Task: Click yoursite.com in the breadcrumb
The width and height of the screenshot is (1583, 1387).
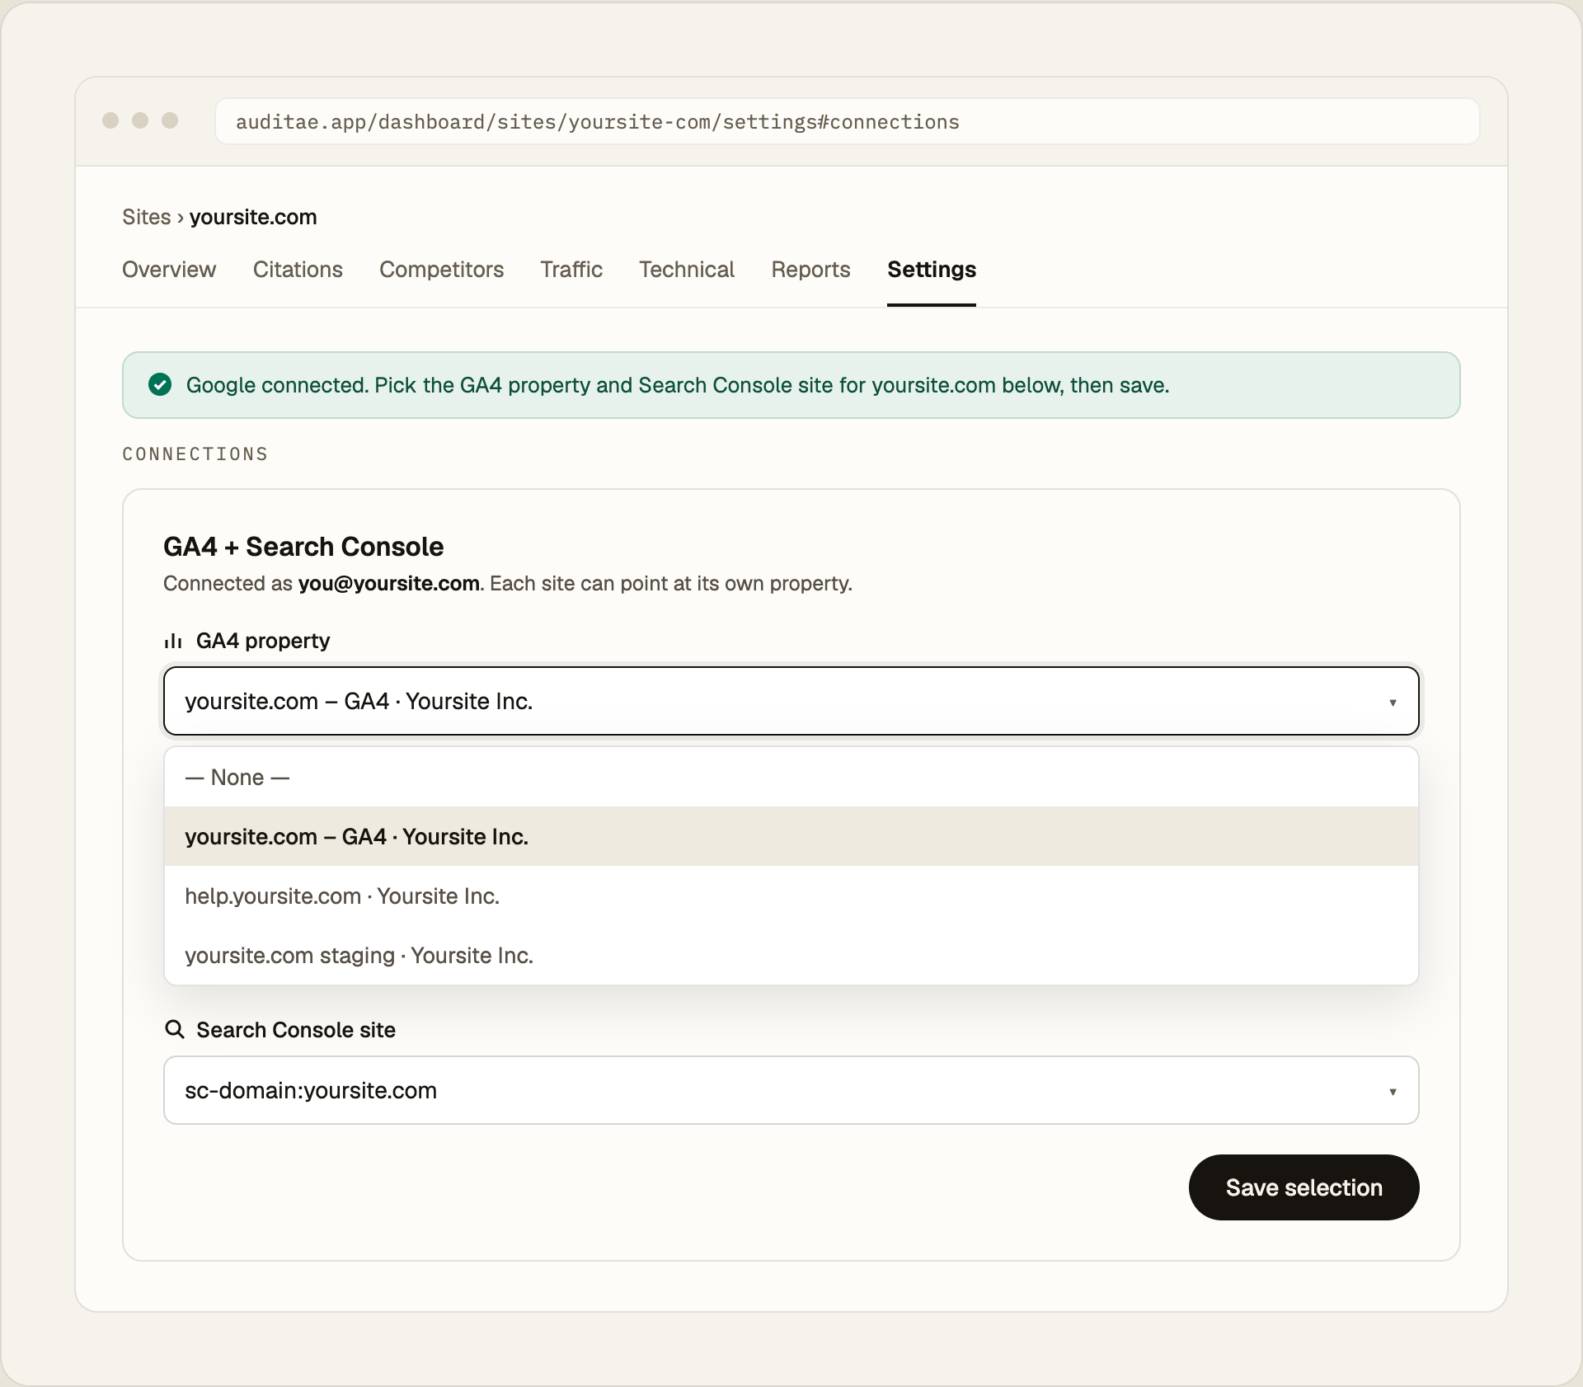Action: pyautogui.click(x=253, y=217)
